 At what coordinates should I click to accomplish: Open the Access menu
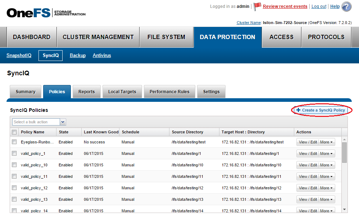pos(281,37)
